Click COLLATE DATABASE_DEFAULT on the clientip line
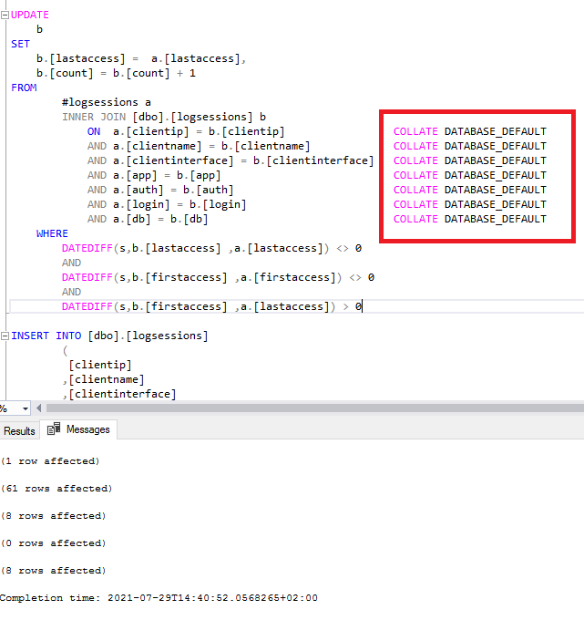Image resolution: width=584 pixels, height=620 pixels. click(x=470, y=131)
